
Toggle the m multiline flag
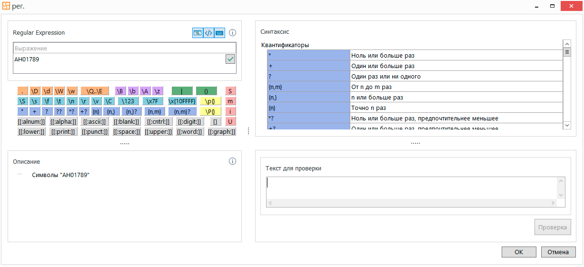pos(230,101)
